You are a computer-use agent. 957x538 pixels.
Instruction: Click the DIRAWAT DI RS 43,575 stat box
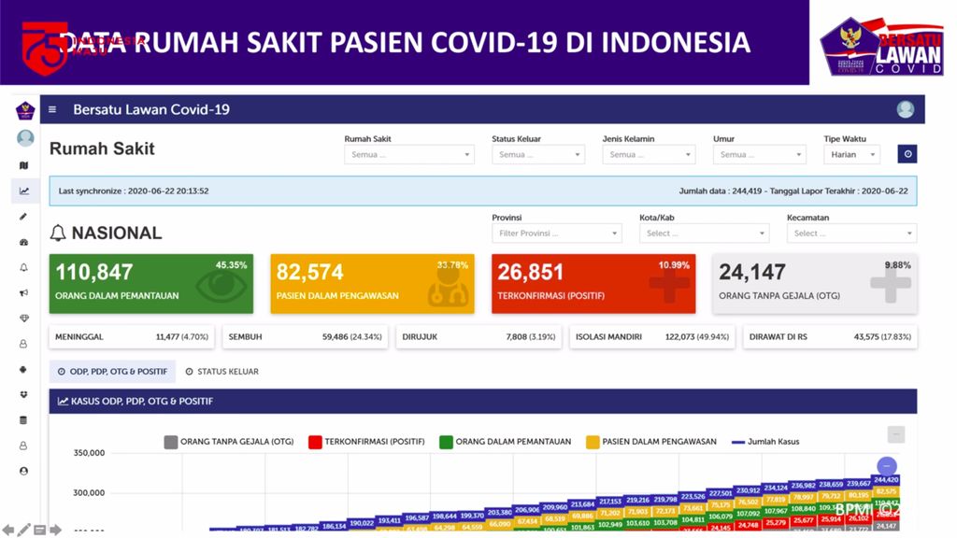click(x=830, y=336)
